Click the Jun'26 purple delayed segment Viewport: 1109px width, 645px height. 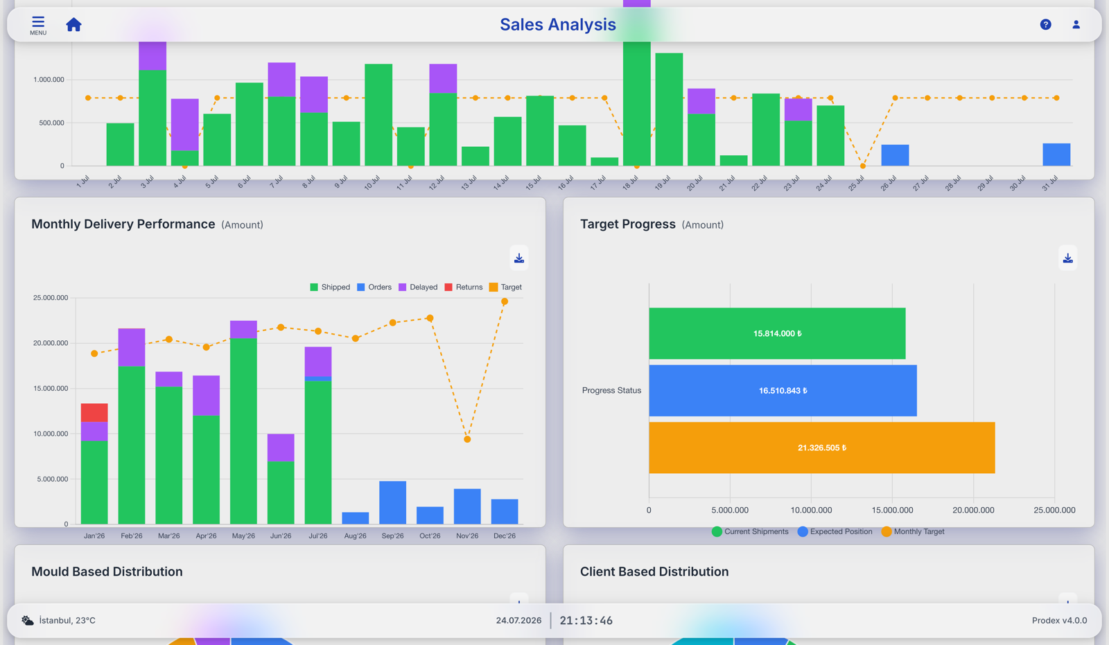point(281,448)
